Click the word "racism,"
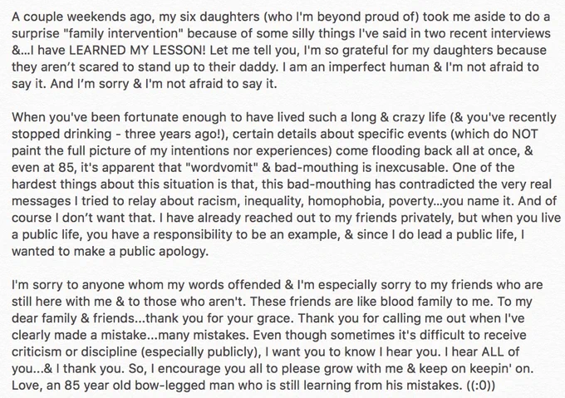565x398 pixels. [220, 201]
